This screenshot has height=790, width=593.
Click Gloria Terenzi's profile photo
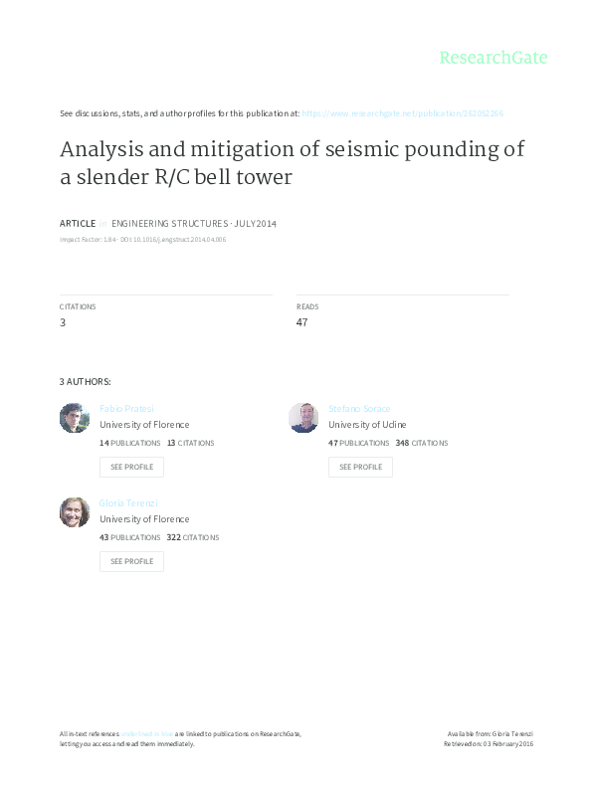point(75,512)
